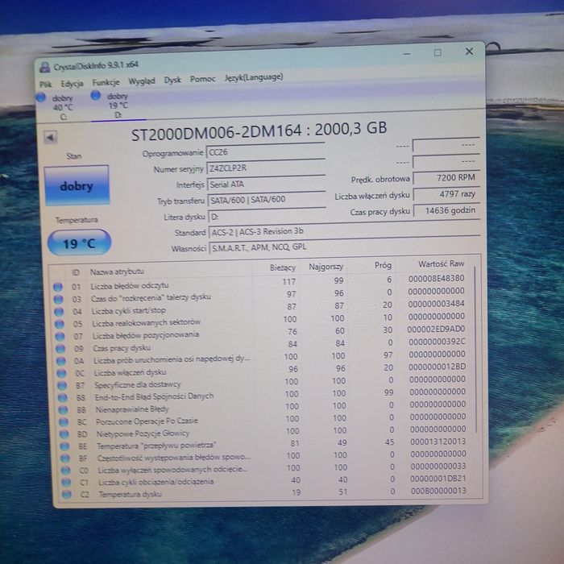The height and width of the screenshot is (564, 564).
Task: Click the attribute list vertical scrollbar
Action: click(476, 349)
